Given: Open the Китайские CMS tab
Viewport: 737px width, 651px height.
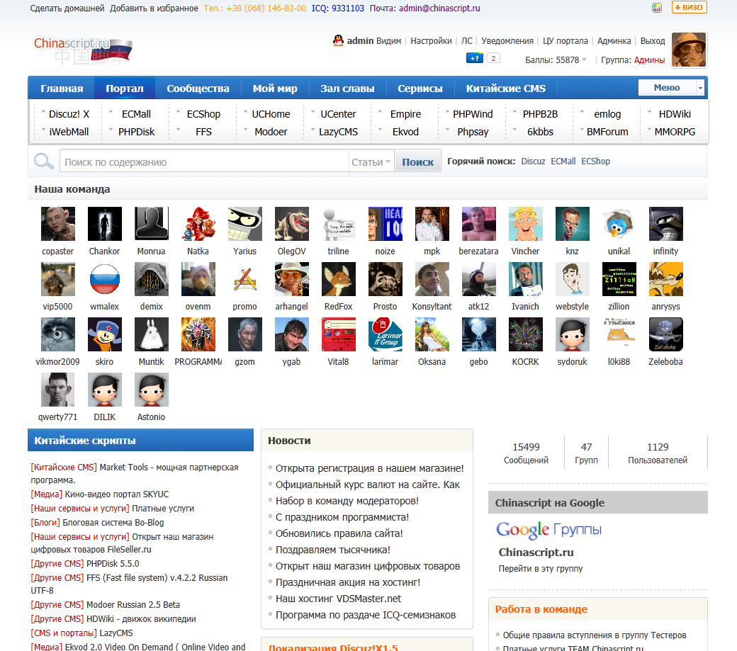Looking at the screenshot, I should [x=506, y=89].
